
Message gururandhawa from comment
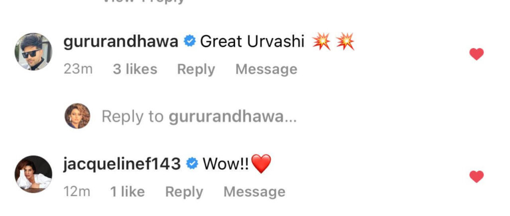click(x=266, y=69)
